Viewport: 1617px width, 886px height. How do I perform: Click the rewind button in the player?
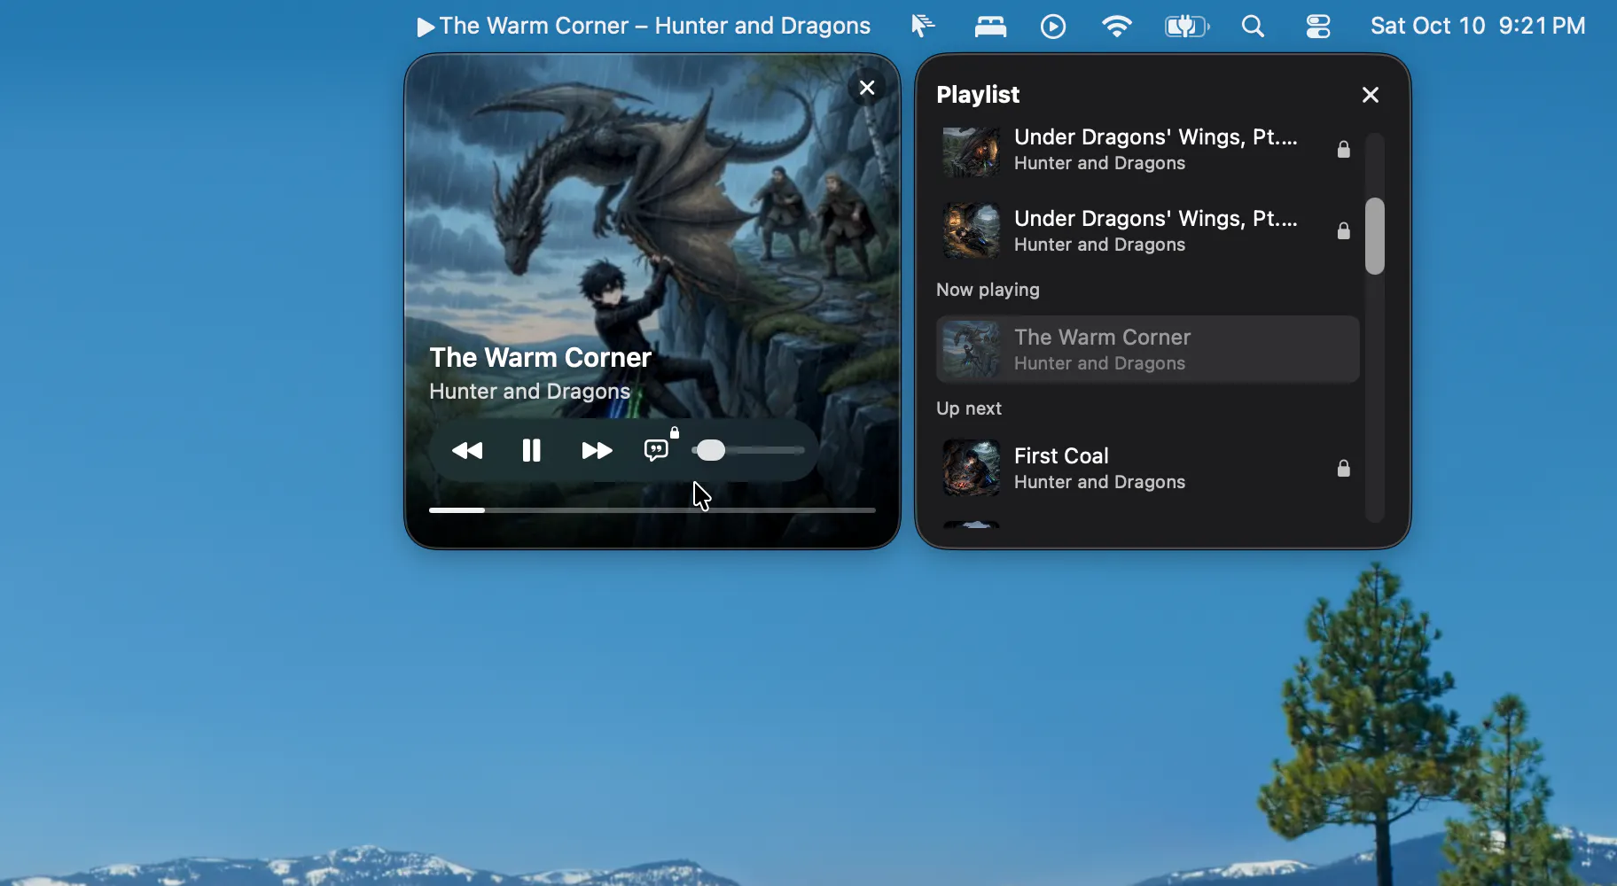467,451
